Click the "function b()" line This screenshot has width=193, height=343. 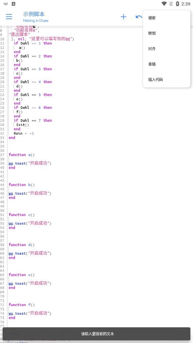point(22,185)
